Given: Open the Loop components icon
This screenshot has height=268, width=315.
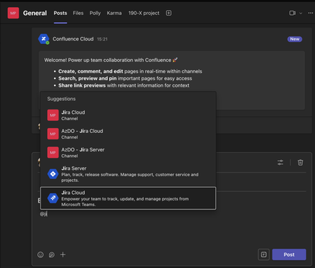Looking at the screenshot, I should pos(51,254).
